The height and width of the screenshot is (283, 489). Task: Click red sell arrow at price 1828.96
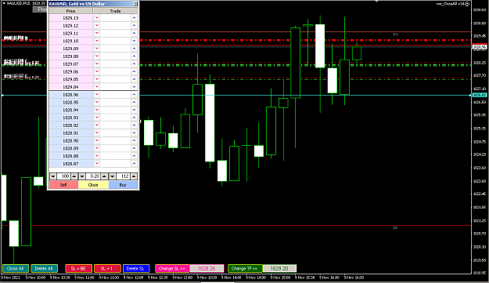pyautogui.click(x=97, y=94)
